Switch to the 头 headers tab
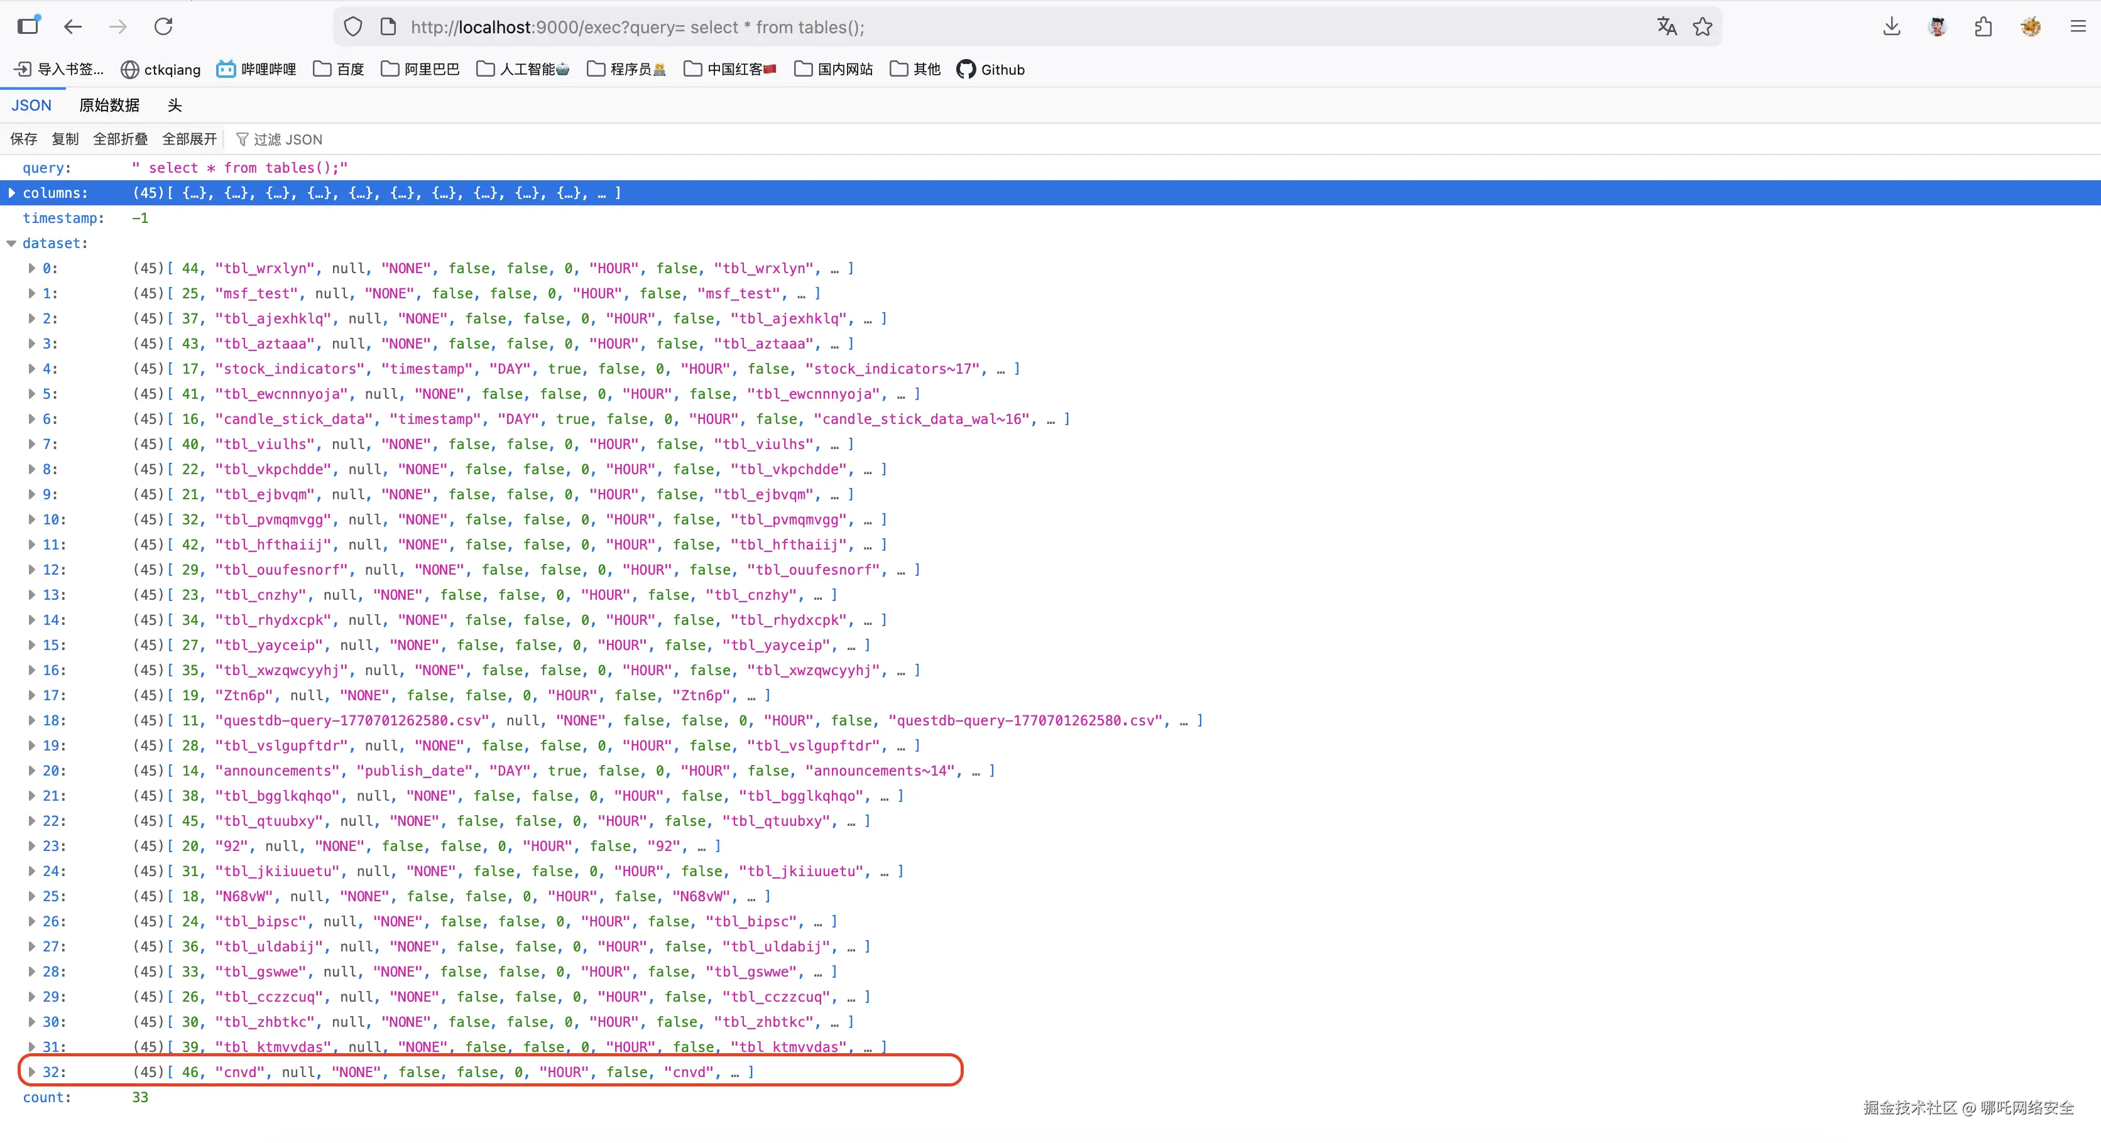The image size is (2101, 1143). point(175,105)
